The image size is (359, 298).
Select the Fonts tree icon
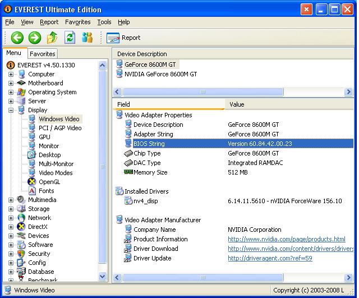coord(33,191)
